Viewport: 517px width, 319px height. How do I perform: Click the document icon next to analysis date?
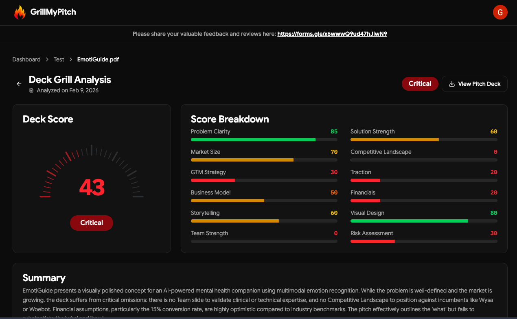pyautogui.click(x=31, y=90)
